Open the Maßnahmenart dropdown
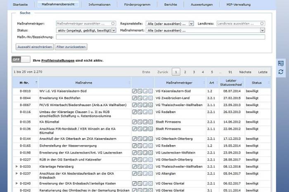Screen dimensions: 289x192 coord(205,30)
